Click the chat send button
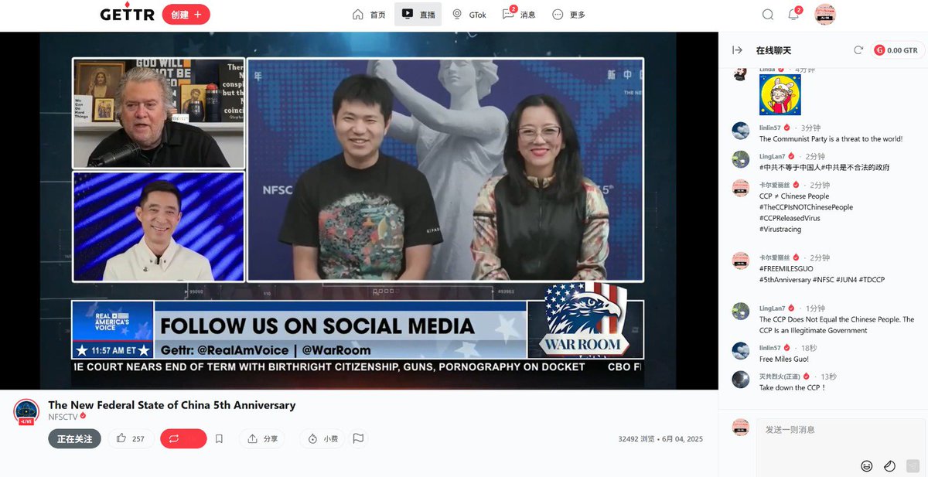The height and width of the screenshot is (477, 928). [x=913, y=466]
